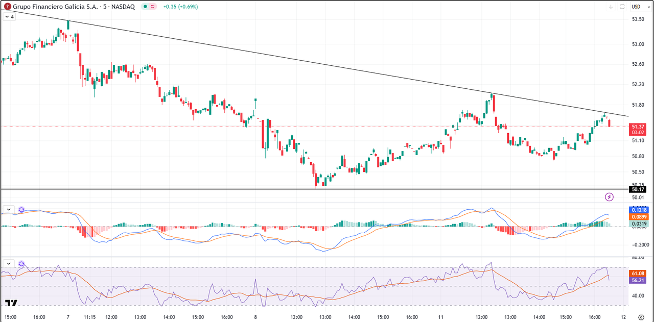Click the orange signal value label 0.0899
This screenshot has width=654, height=322.
(639, 217)
